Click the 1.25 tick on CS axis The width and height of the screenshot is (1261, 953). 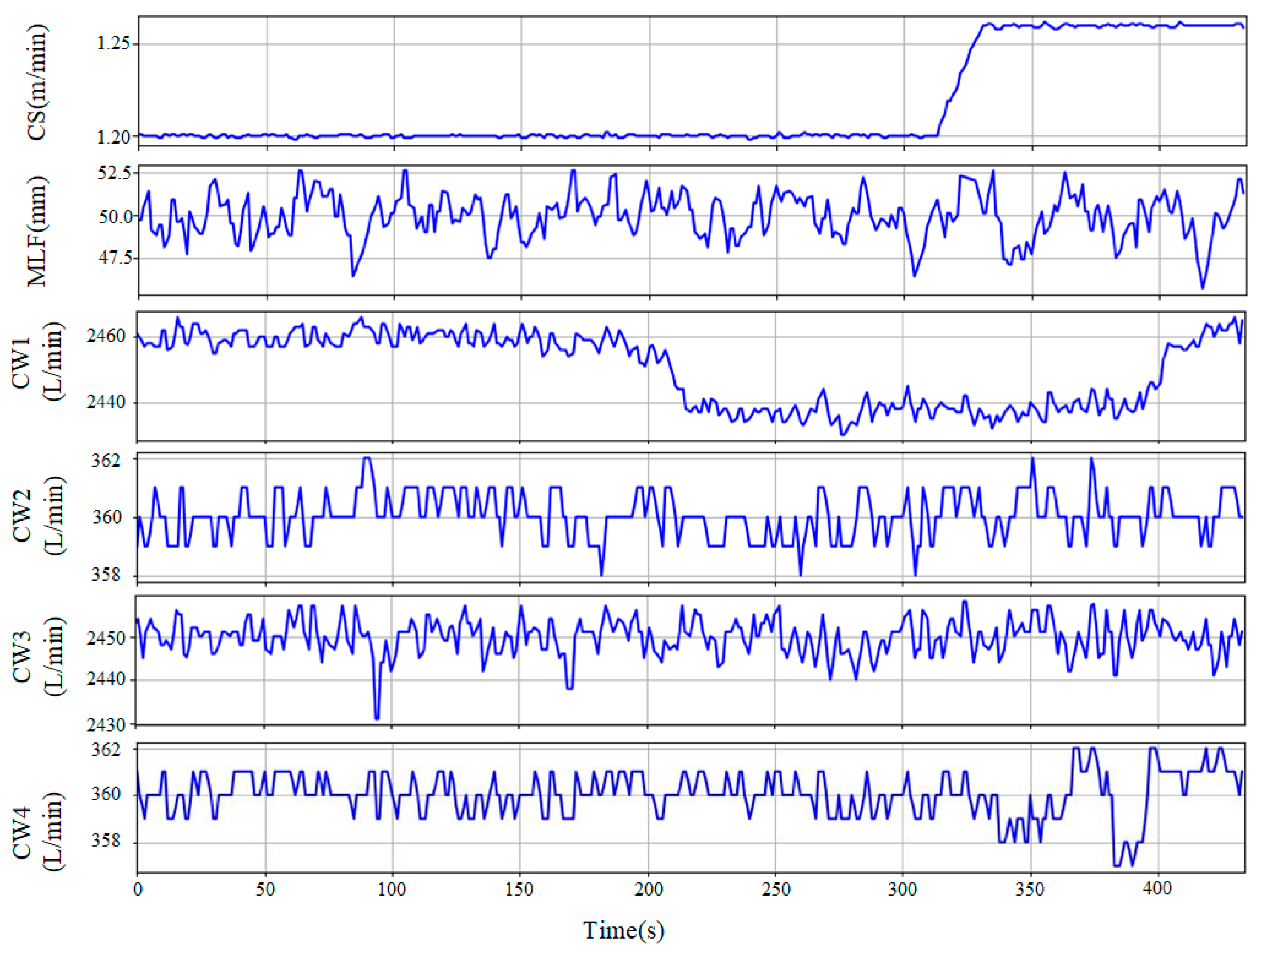(x=113, y=44)
